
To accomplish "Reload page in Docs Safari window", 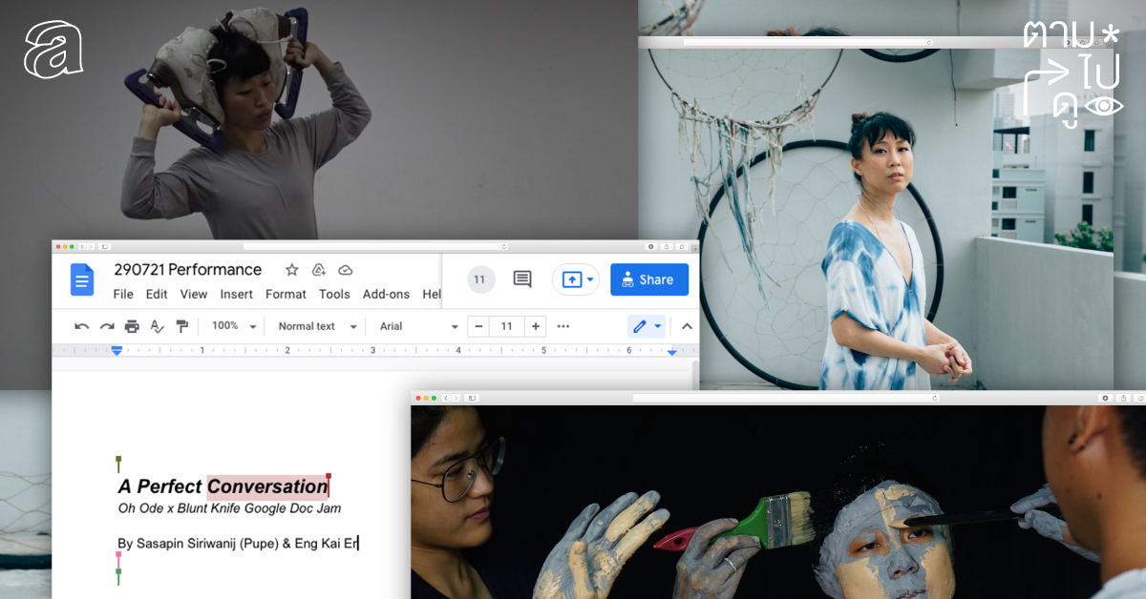I will [x=503, y=246].
